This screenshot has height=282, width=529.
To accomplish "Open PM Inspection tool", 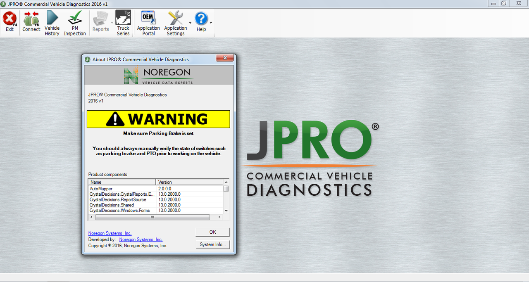I will tap(75, 23).
